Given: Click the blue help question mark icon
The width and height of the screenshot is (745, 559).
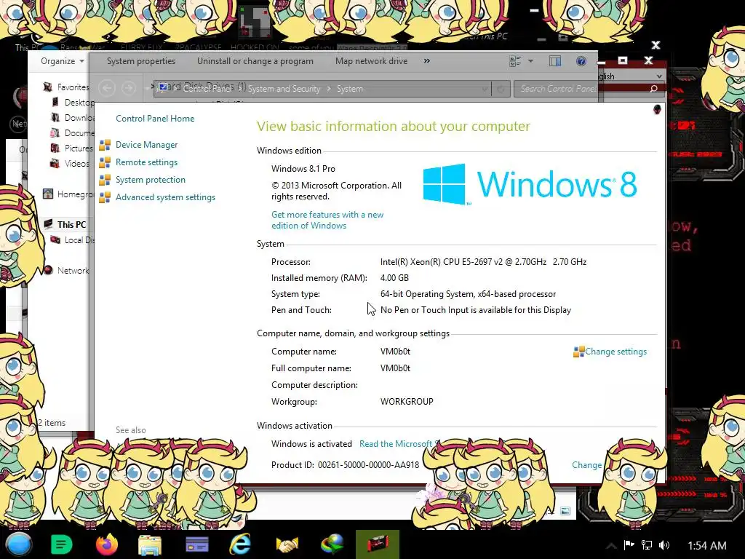Looking at the screenshot, I should pyautogui.click(x=581, y=61).
